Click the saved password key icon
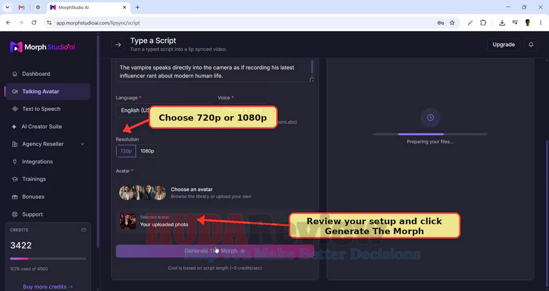 coord(441,22)
